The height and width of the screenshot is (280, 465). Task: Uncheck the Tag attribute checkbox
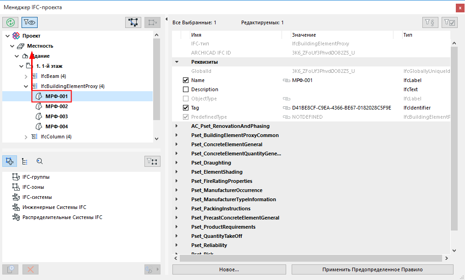tap(186, 108)
